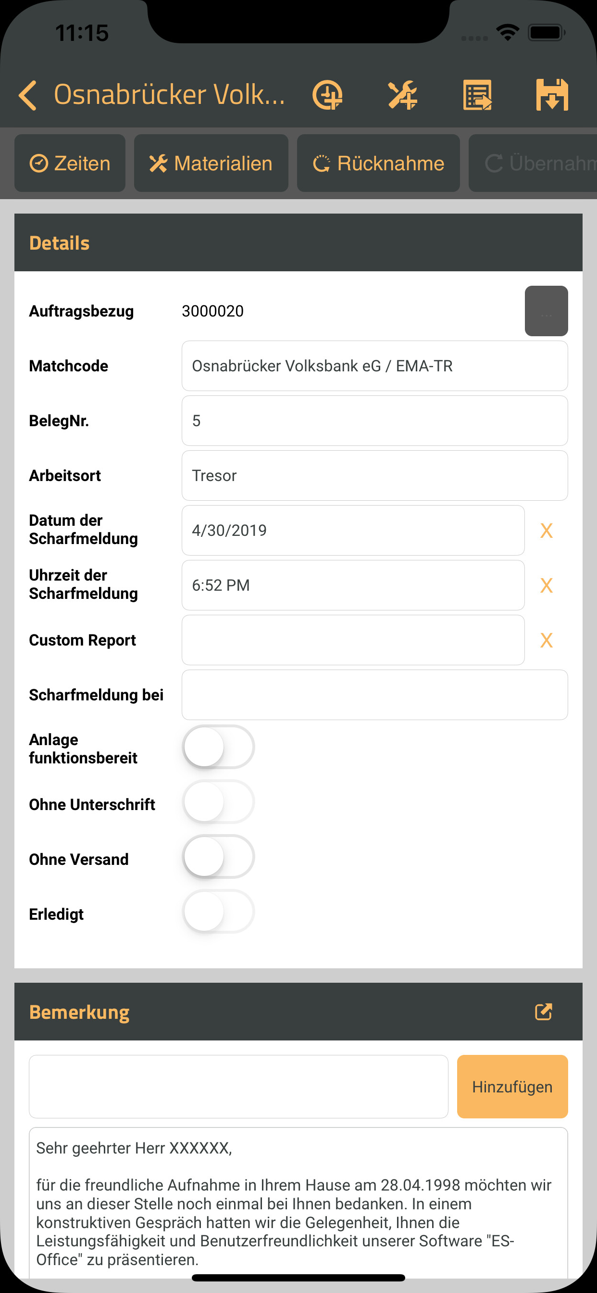Image resolution: width=597 pixels, height=1293 pixels.
Task: Go back using the left chevron
Action: click(27, 95)
